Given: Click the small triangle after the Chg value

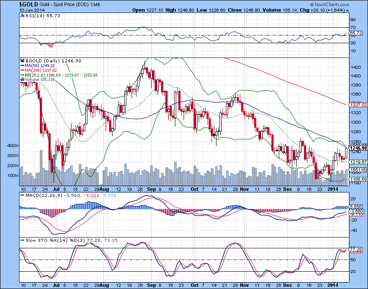Looking at the screenshot, I should [347, 10].
